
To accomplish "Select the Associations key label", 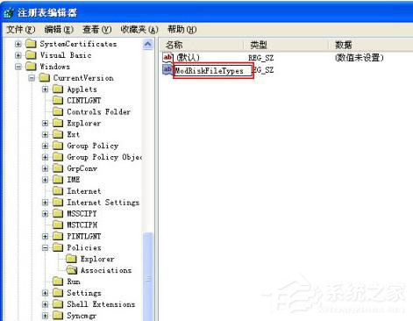I will [x=106, y=270].
